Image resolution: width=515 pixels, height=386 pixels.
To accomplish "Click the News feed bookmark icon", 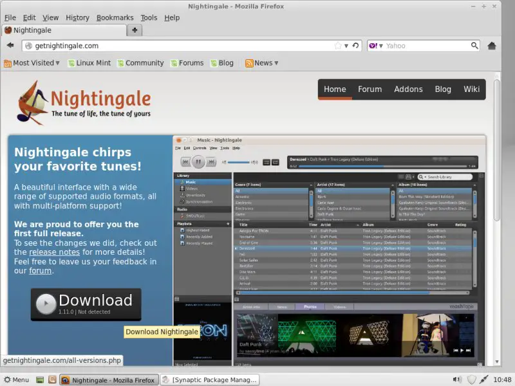I will point(249,63).
